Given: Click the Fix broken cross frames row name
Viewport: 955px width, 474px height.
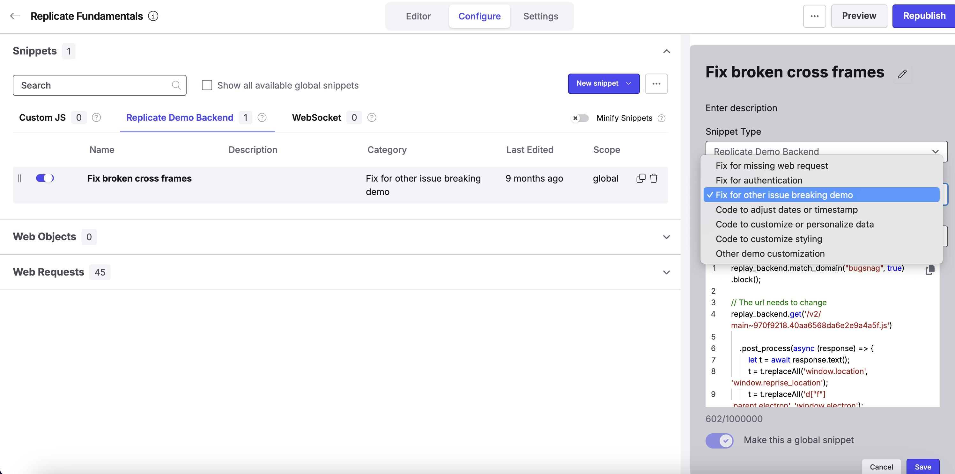Looking at the screenshot, I should point(139,178).
